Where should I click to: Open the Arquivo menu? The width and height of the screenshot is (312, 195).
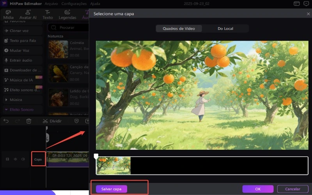(51, 4)
